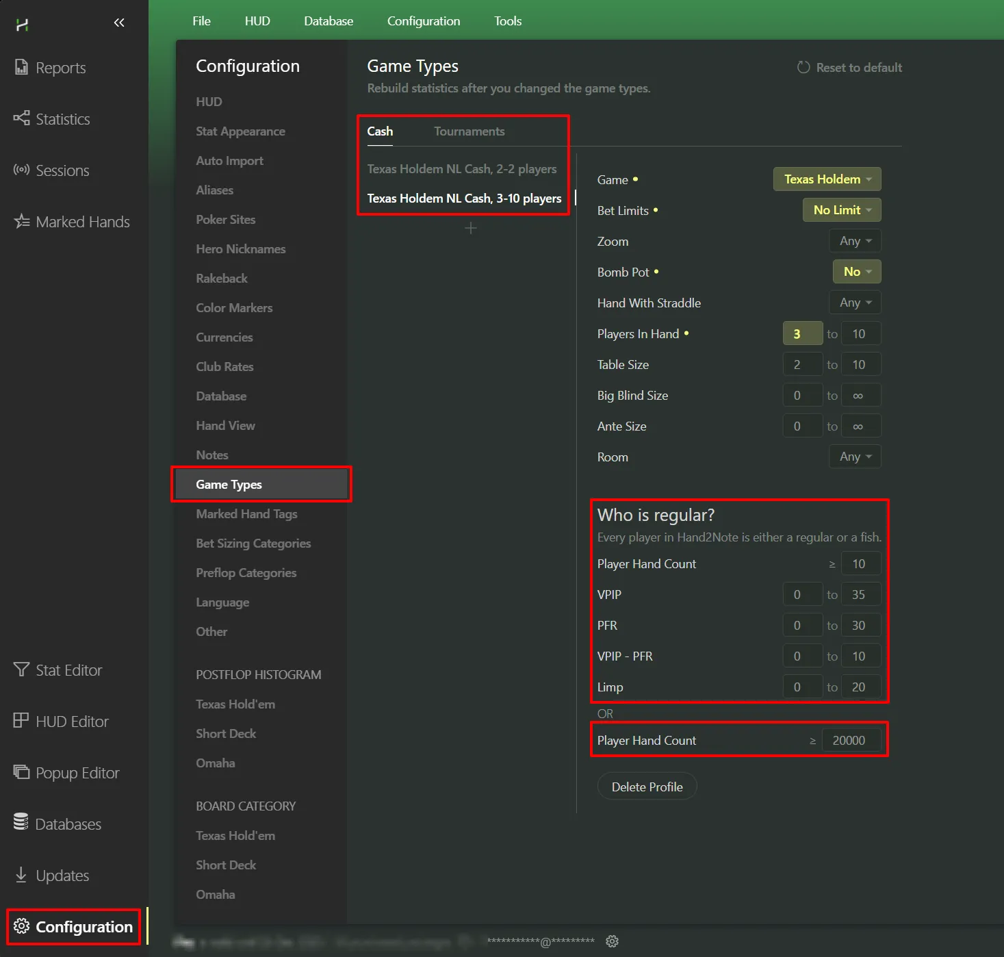
Task: Go to Sessions in the sidebar
Action: click(x=21, y=170)
